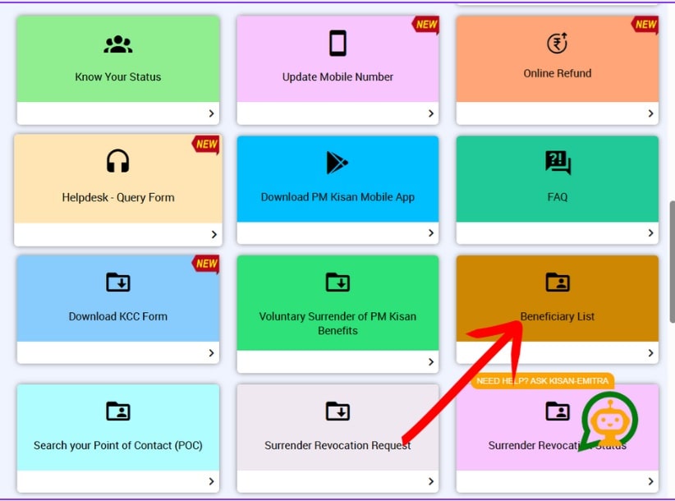Select Download KCC Form
Screen dimensions: 675x501
click(118, 316)
